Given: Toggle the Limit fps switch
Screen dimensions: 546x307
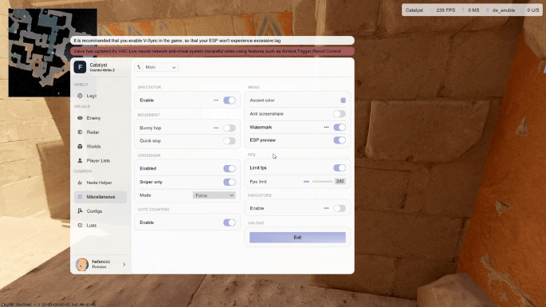Looking at the screenshot, I should coord(340,167).
